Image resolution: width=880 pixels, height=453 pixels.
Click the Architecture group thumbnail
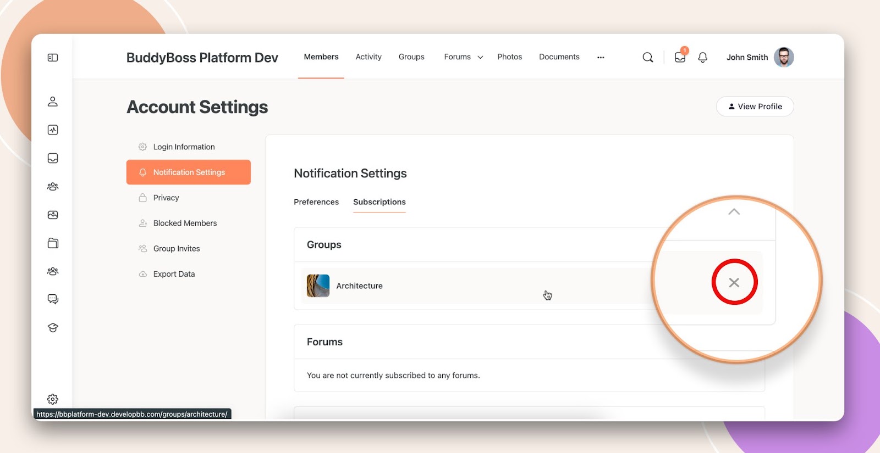click(318, 286)
